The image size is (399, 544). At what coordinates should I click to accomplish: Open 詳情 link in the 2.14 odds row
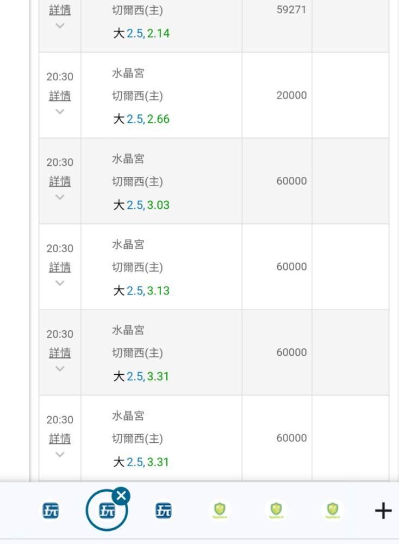[60, 10]
